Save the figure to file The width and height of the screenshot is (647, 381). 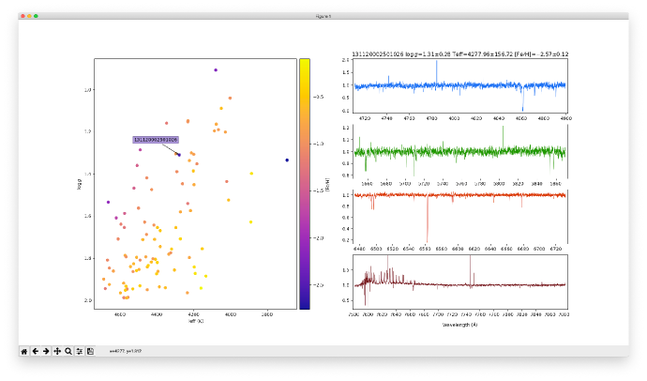tap(91, 350)
